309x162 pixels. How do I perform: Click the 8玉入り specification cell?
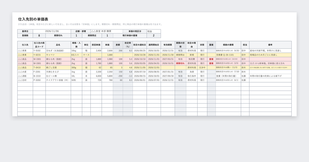pyautogui.click(x=76, y=55)
